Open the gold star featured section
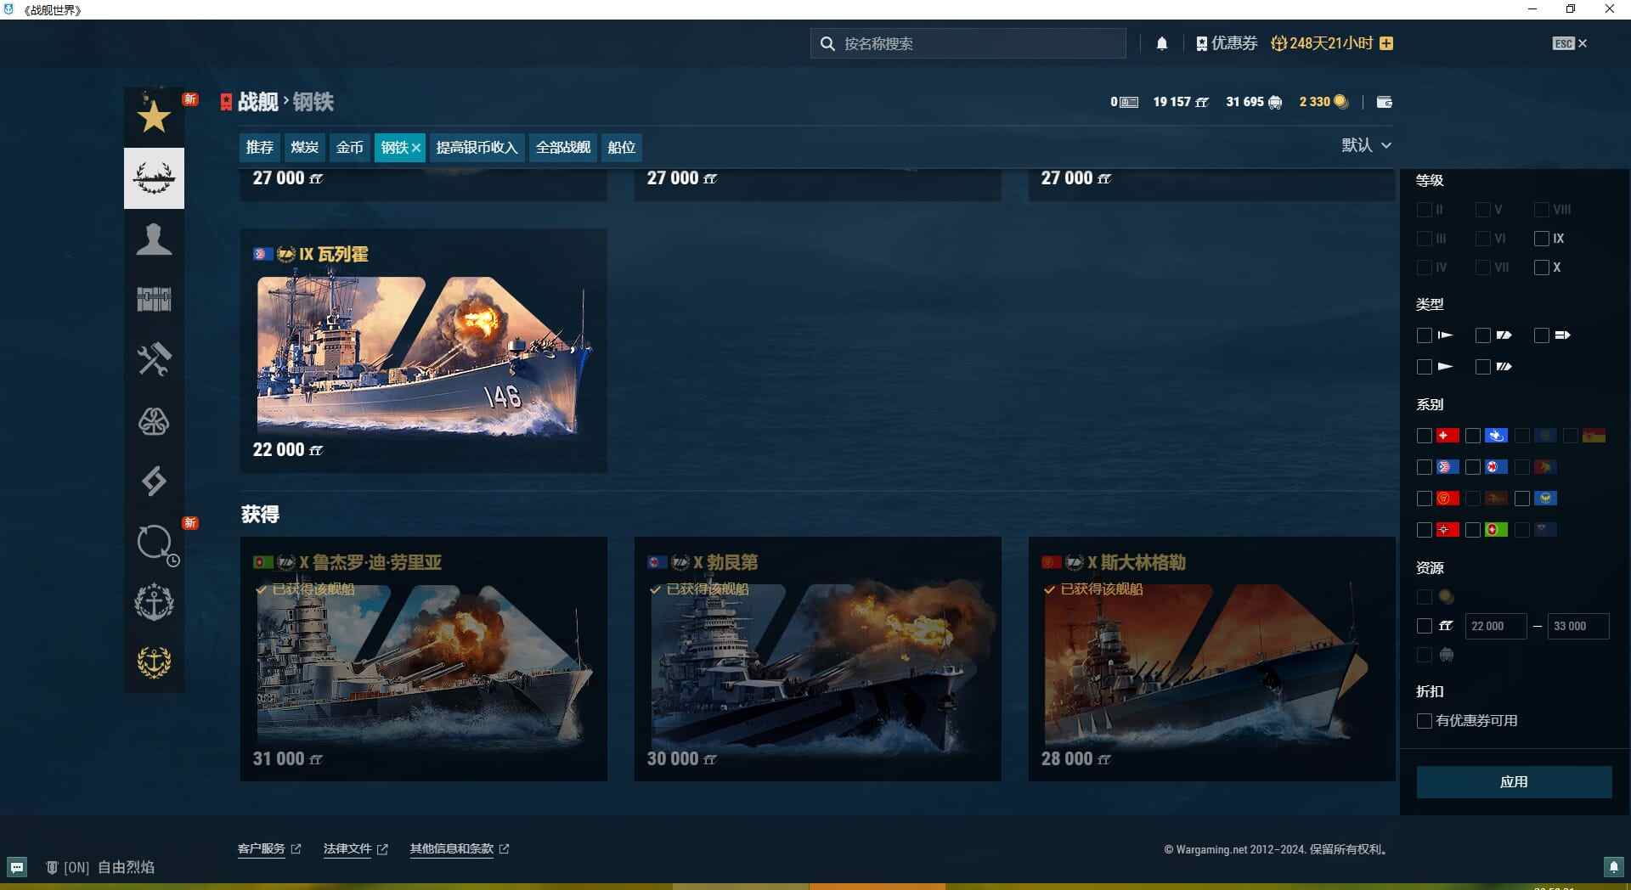The image size is (1631, 890). click(x=154, y=116)
